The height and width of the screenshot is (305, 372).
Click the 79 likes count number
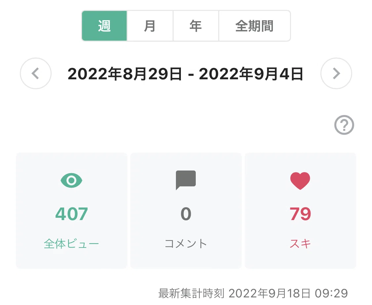[x=300, y=214]
